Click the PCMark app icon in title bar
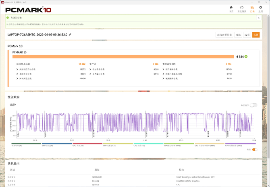The width and height of the screenshot is (270, 187). click(x=2, y=2)
